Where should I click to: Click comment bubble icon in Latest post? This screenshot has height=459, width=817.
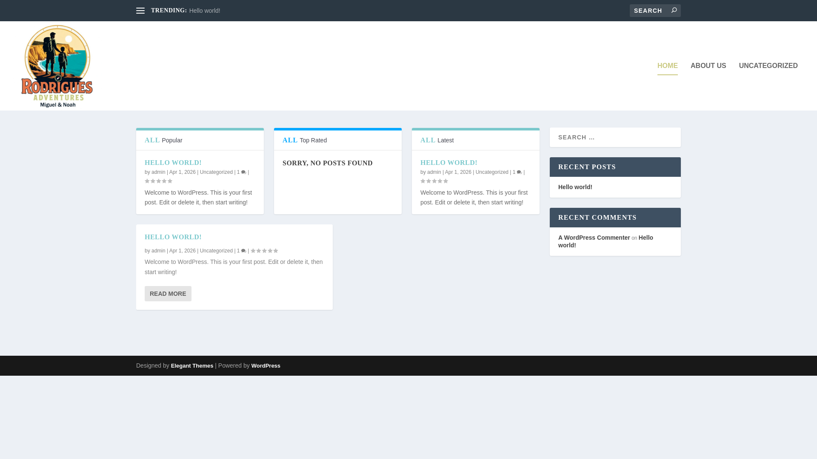pyautogui.click(x=519, y=172)
